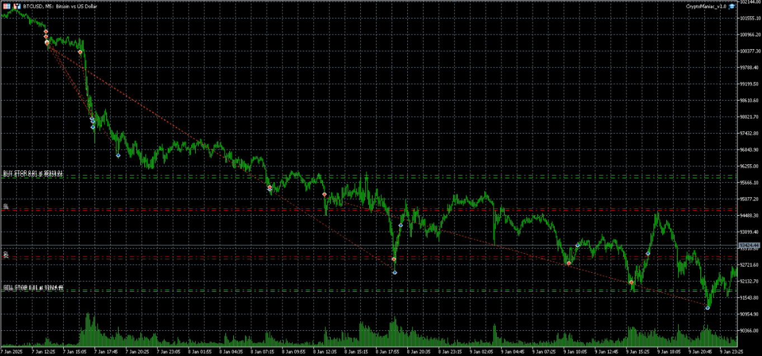This screenshot has height=356, width=762.
Task: Click the single SL label above the price line
Action: tap(6, 207)
